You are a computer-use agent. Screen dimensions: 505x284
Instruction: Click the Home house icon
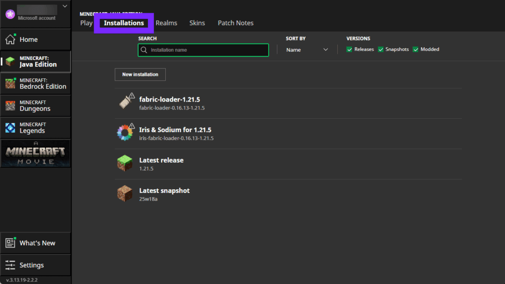[x=10, y=39]
